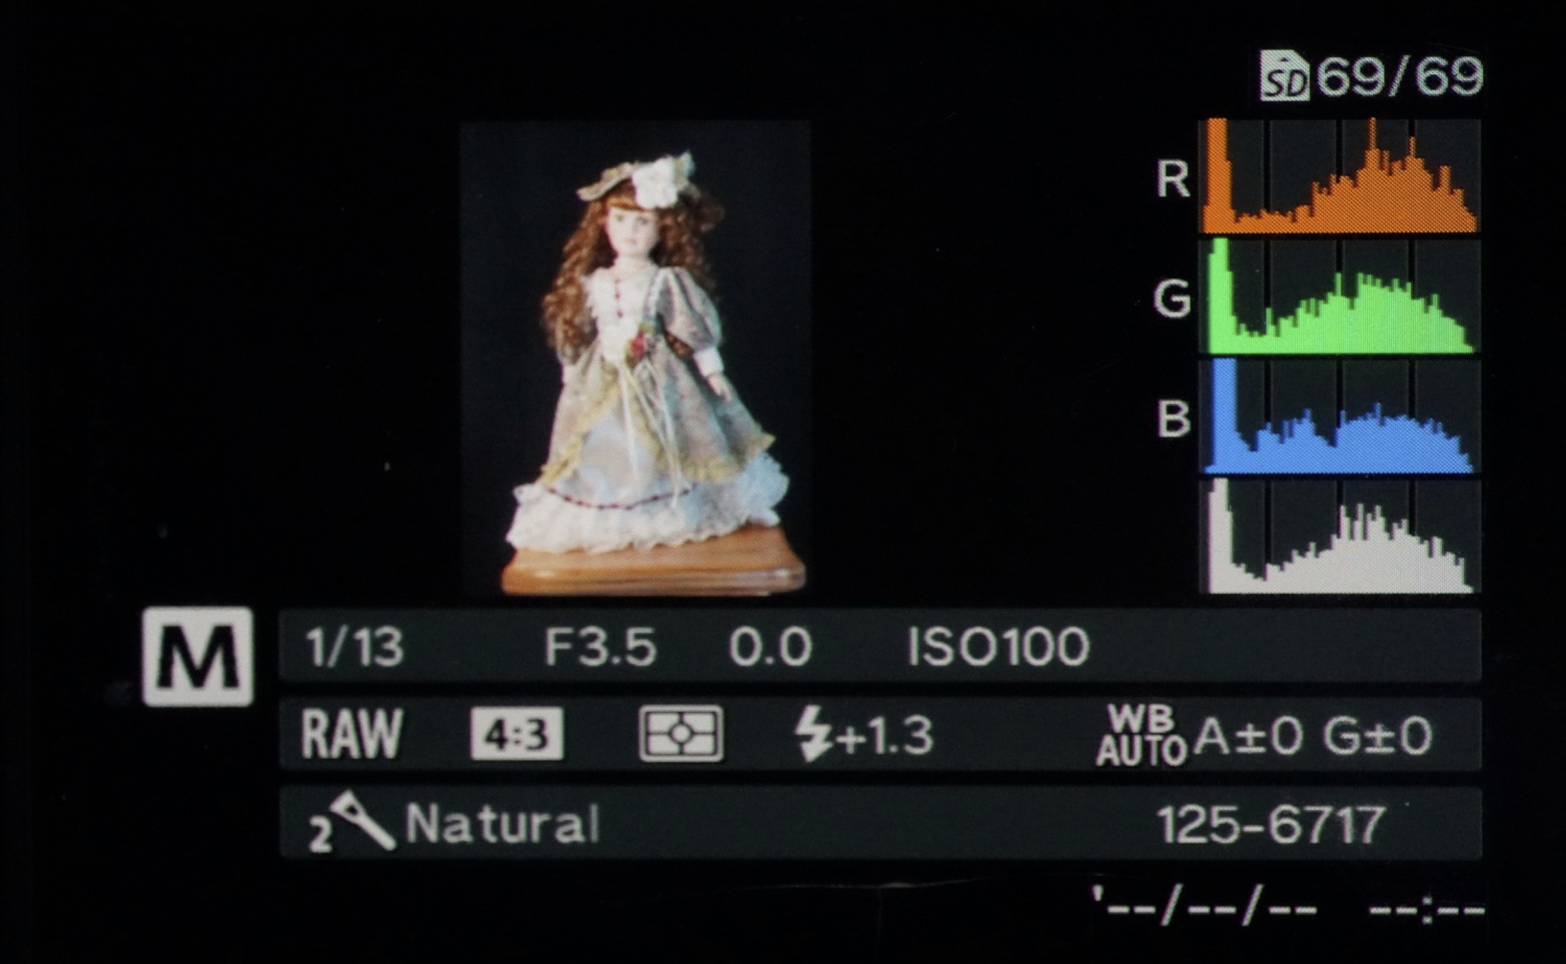
Task: Select the blue channel histogram
Action: [1339, 417]
